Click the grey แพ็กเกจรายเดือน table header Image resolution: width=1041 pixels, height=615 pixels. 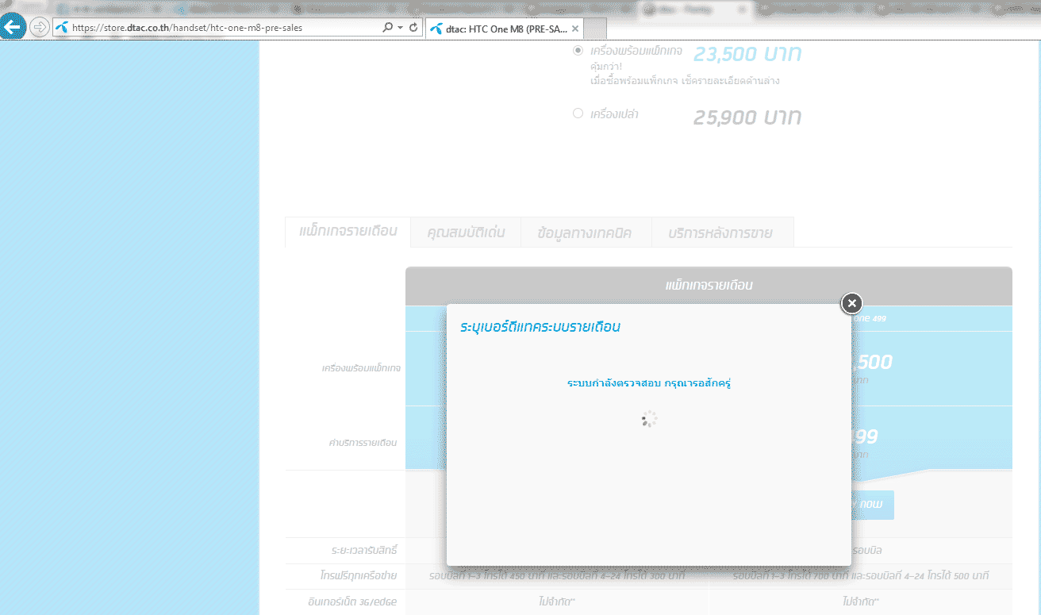click(709, 286)
